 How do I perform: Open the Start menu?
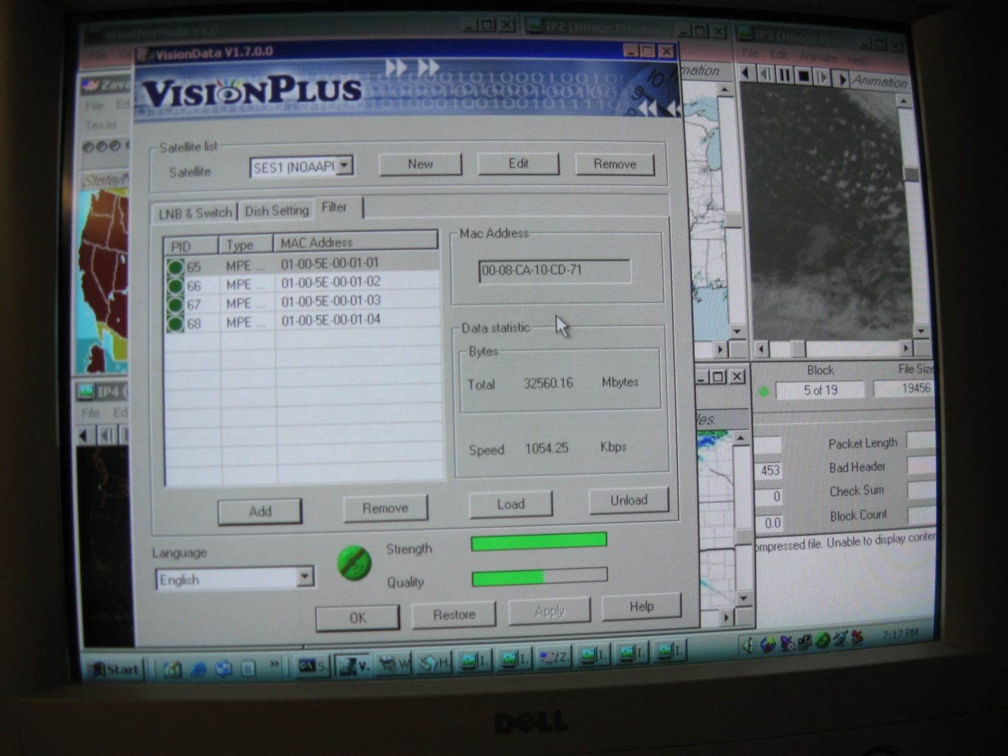click(115, 669)
